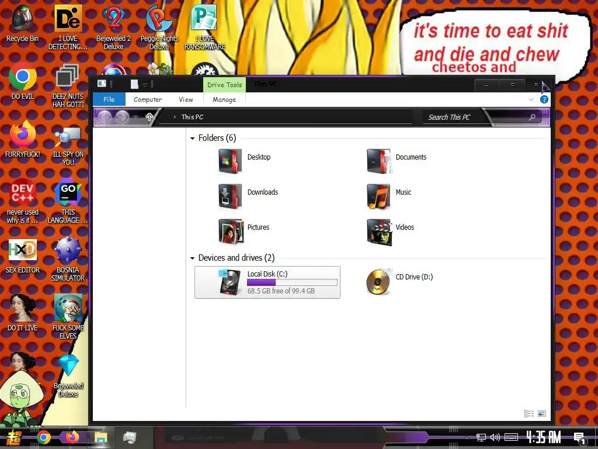The width and height of the screenshot is (598, 449).
Task: Open the Pictures folder icon
Action: click(x=231, y=232)
